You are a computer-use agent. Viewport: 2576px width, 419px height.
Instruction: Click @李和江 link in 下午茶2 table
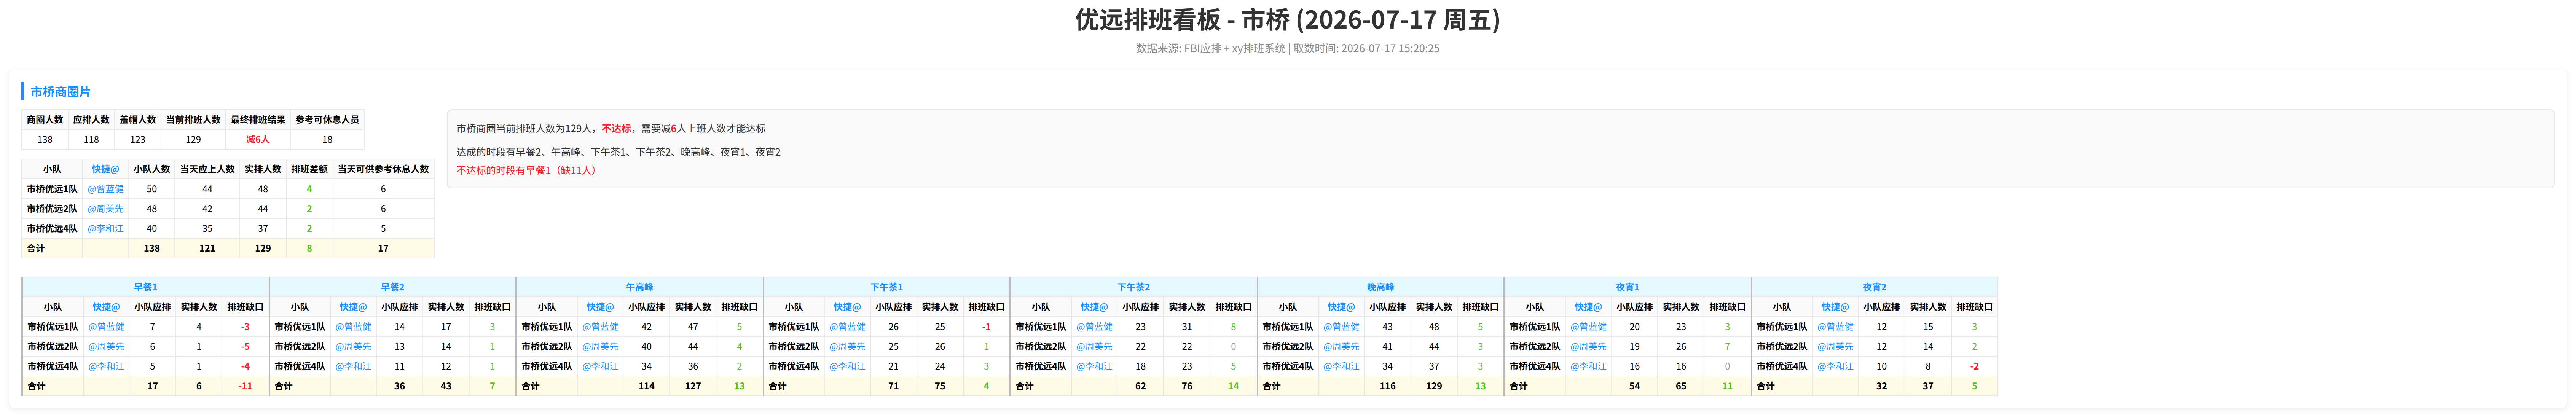[x=1094, y=367]
